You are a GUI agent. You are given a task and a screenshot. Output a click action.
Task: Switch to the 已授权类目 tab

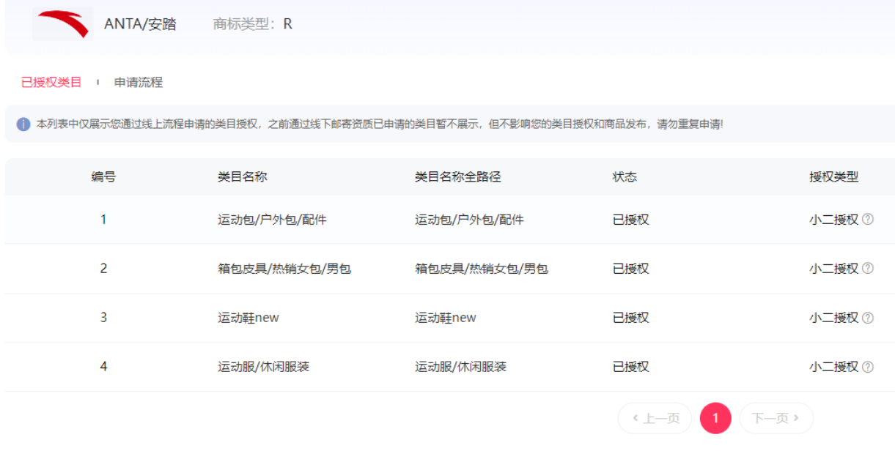pyautogui.click(x=51, y=82)
